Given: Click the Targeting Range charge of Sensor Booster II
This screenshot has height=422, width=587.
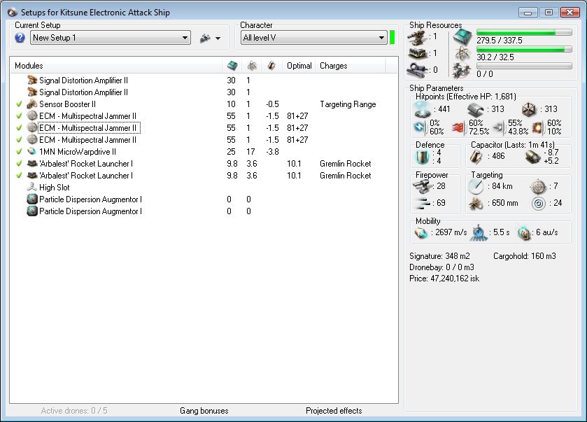Looking at the screenshot, I should pyautogui.click(x=348, y=104).
